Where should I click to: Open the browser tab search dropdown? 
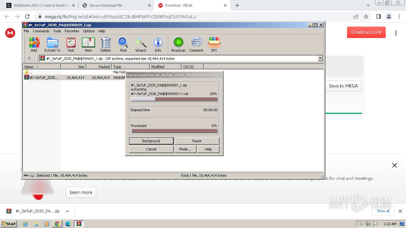368,5
